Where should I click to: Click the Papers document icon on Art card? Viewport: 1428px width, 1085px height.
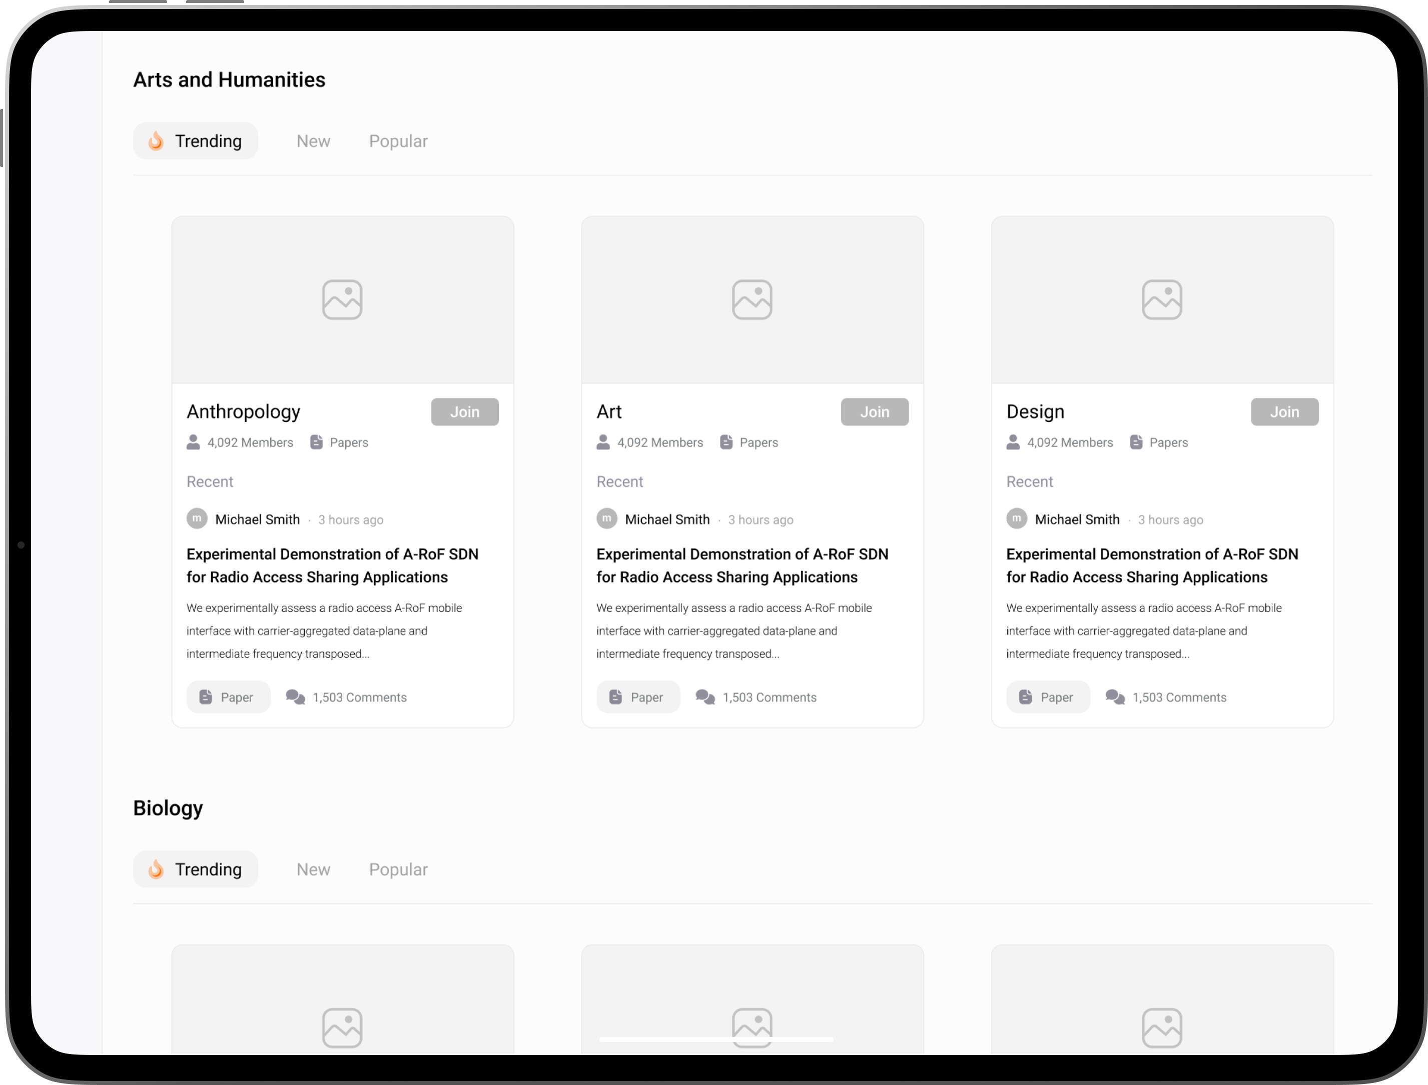(727, 442)
